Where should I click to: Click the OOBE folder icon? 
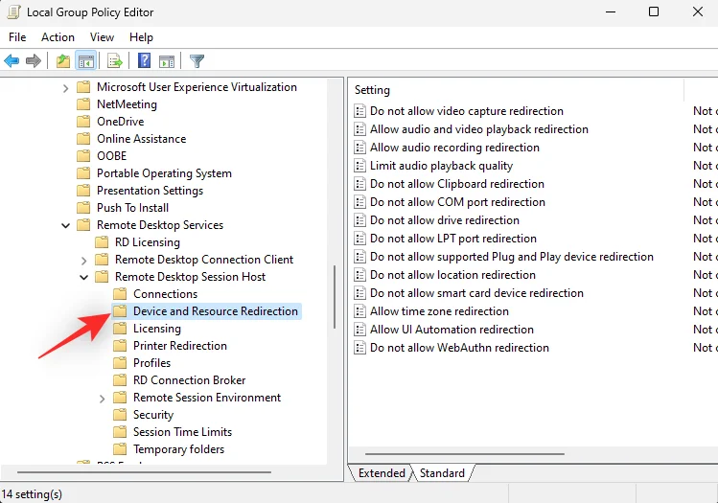(x=83, y=156)
